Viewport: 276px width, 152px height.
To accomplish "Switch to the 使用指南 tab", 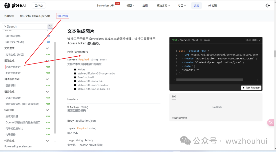I will [9, 16].
